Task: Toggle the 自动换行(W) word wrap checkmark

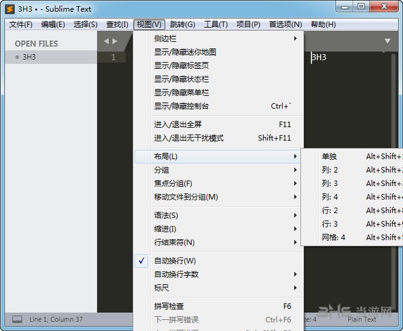Action: click(141, 261)
